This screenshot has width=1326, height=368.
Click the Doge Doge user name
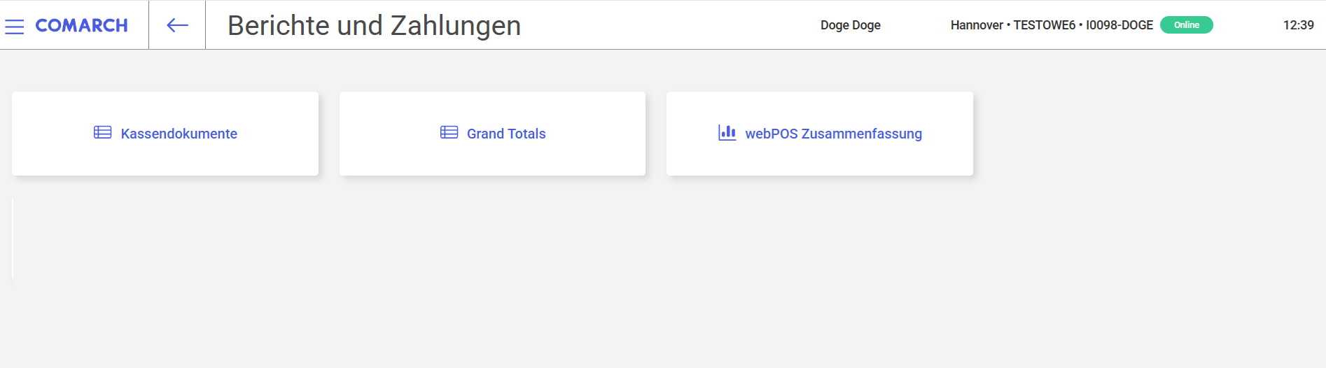851,25
